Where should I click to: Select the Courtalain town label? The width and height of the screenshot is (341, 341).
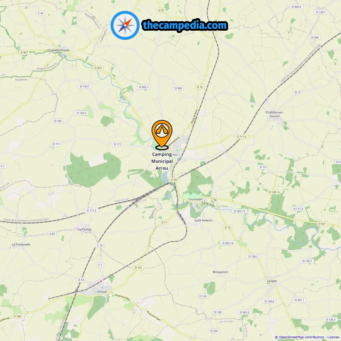pyautogui.click(x=195, y=199)
